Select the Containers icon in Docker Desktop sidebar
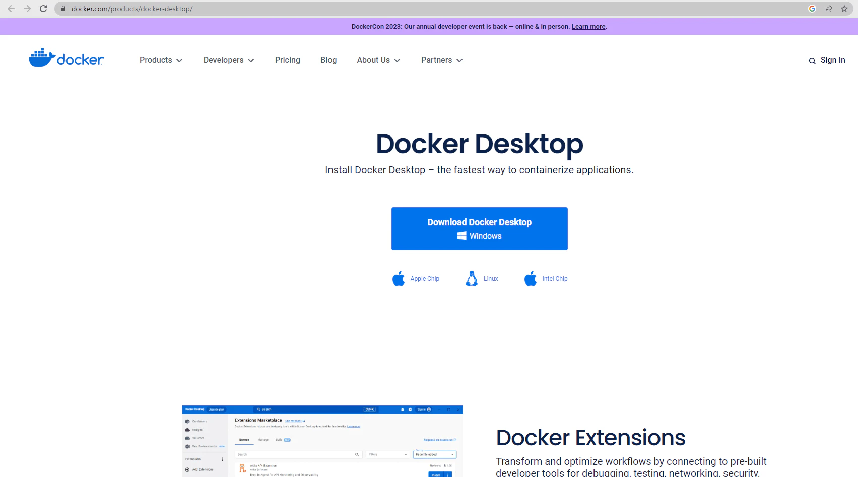Viewport: 858px width, 477px height. point(187,421)
